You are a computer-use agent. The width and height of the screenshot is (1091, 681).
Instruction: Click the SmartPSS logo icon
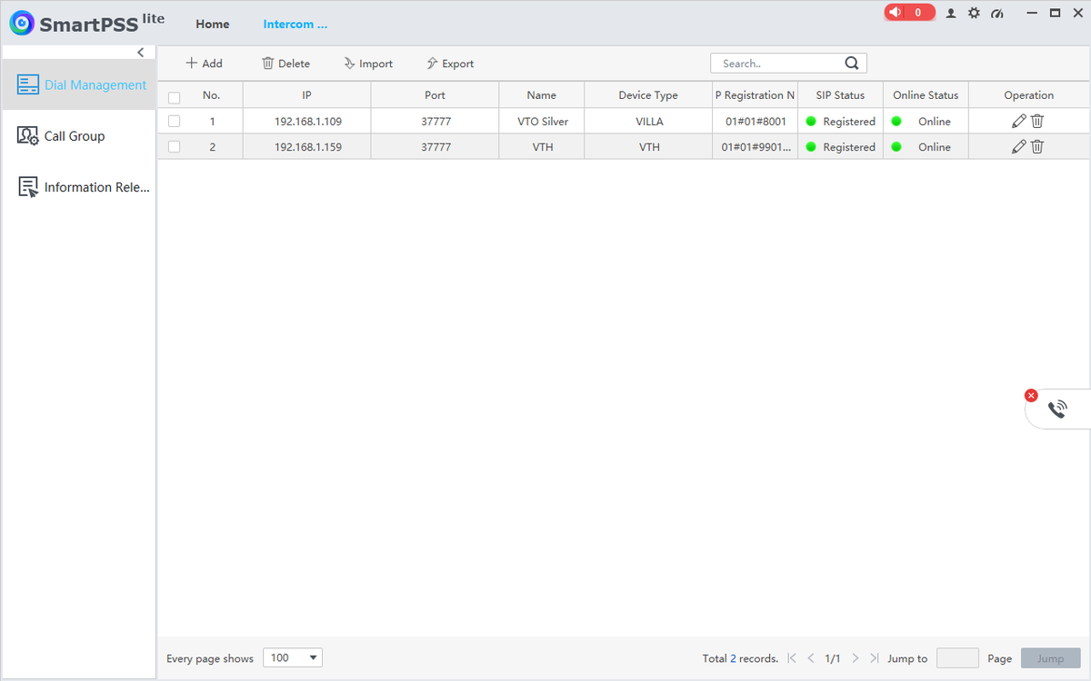pos(22,24)
